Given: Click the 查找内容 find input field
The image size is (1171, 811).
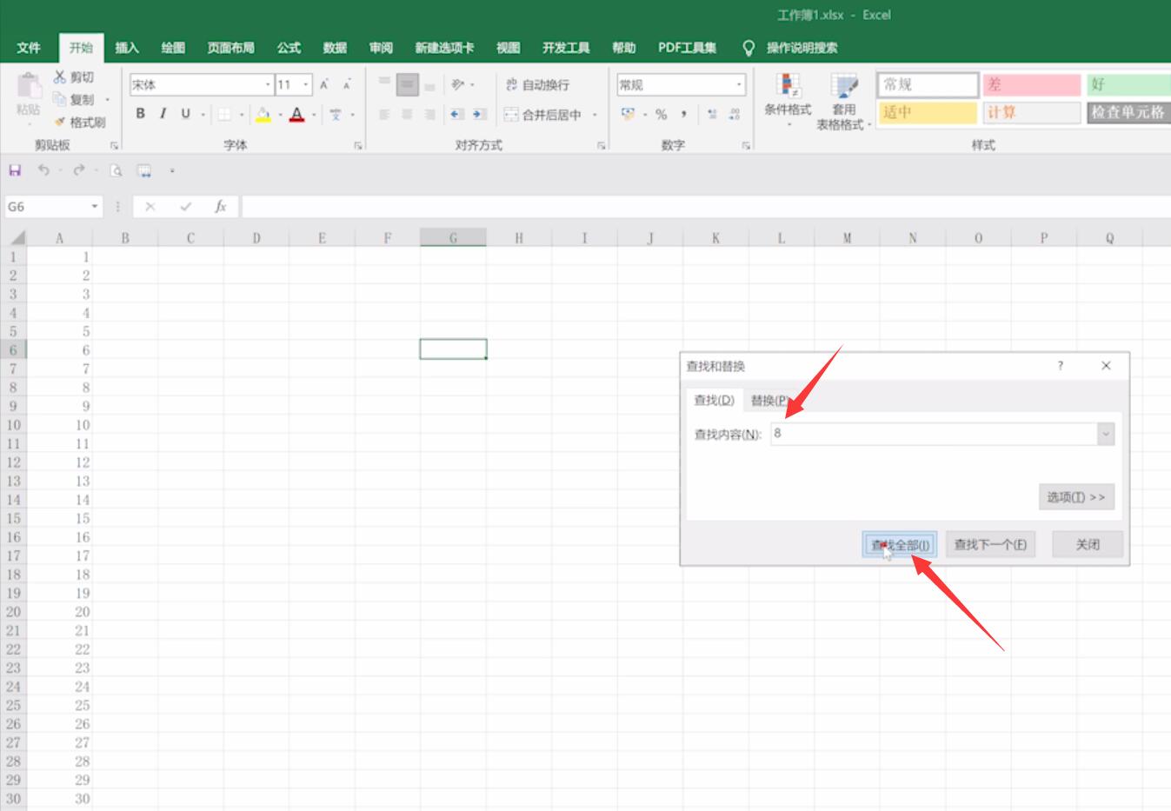Looking at the screenshot, I should click(935, 434).
